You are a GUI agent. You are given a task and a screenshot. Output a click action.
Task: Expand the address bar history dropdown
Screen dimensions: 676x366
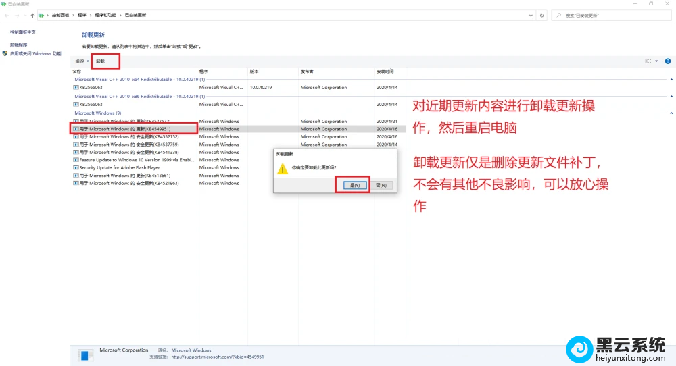(x=531, y=15)
